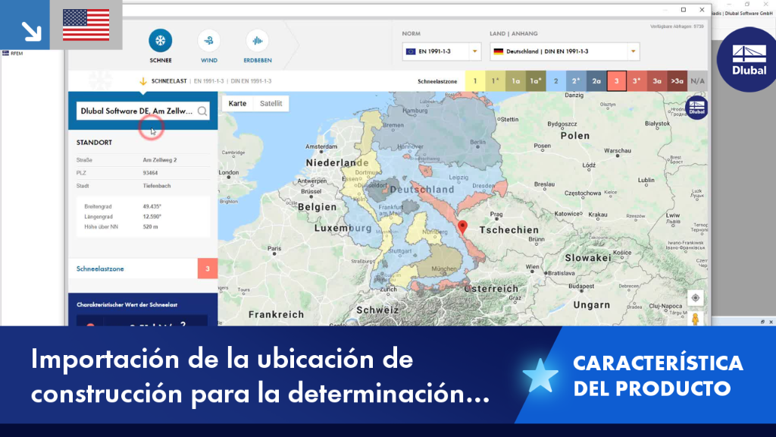Select the Schnee snowflake icon
Screen dimensions: 776x437
(x=161, y=41)
